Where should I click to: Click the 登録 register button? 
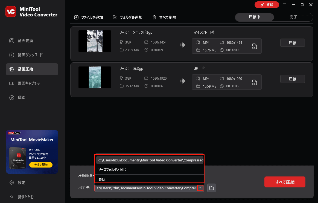(x=267, y=5)
